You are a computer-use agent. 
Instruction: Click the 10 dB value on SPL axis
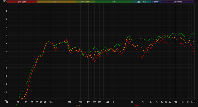6,35
